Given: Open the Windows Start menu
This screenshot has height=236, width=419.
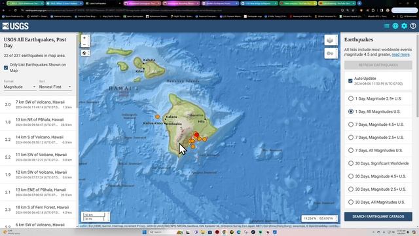Looking at the screenshot, I should pos(145,232).
